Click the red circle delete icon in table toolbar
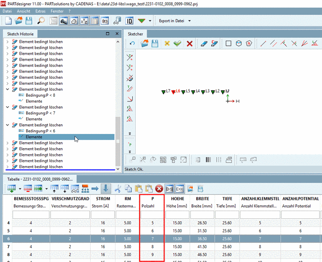This screenshot has width=322, height=262. point(159,188)
